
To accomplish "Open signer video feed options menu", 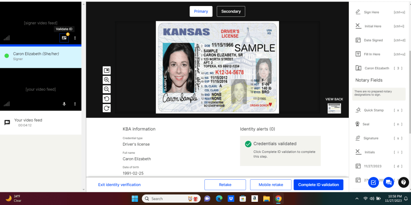I will (75, 38).
